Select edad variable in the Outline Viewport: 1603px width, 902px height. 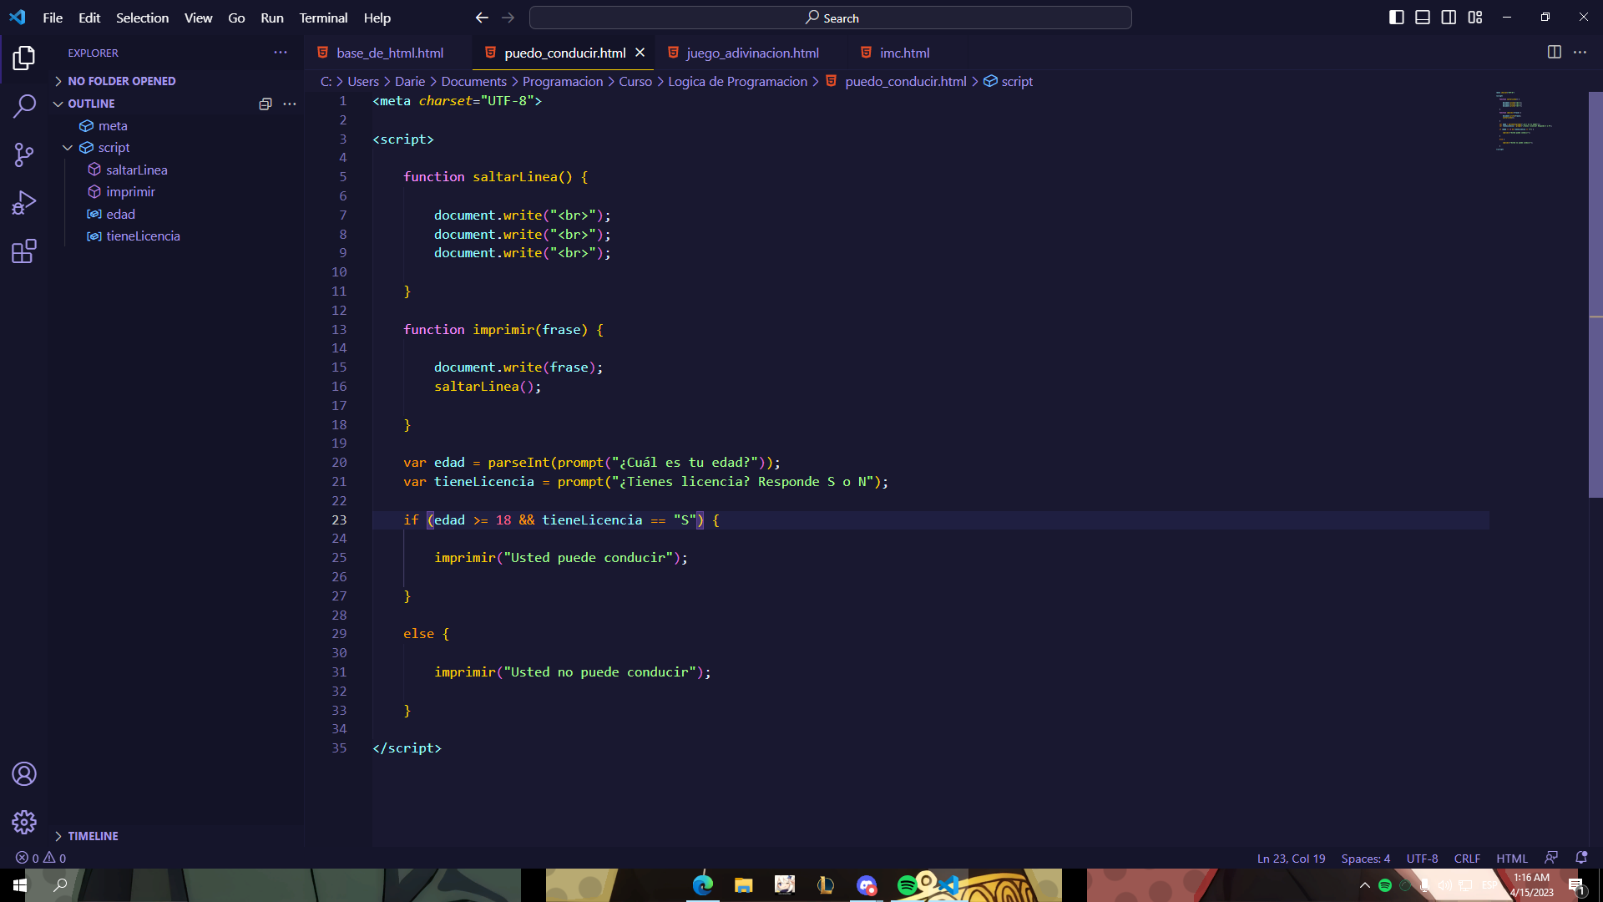tap(120, 214)
